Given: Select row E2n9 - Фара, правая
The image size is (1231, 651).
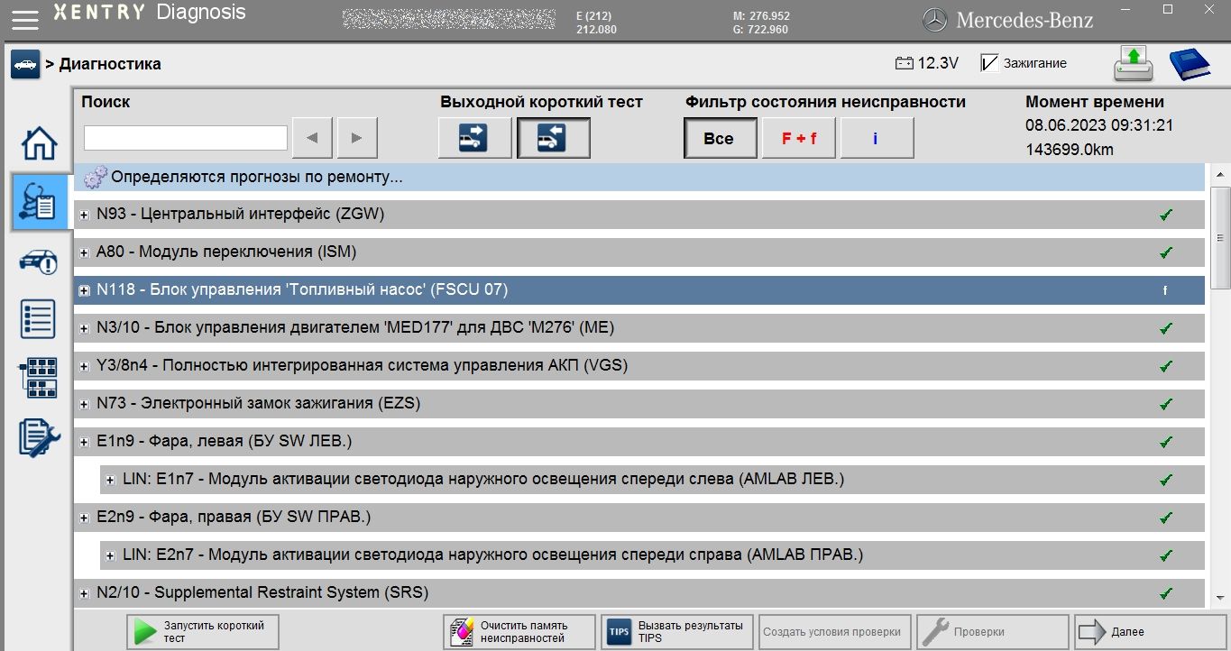Looking at the screenshot, I should pyautogui.click(x=638, y=518).
